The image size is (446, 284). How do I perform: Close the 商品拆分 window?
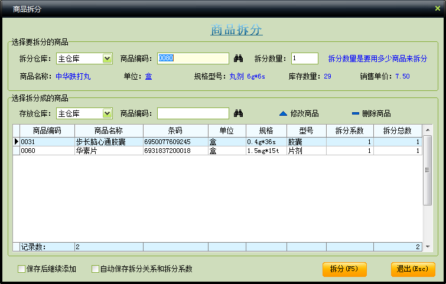point(438,8)
